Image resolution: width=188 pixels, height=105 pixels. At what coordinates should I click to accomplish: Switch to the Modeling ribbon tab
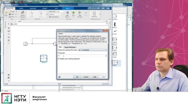(33, 8)
